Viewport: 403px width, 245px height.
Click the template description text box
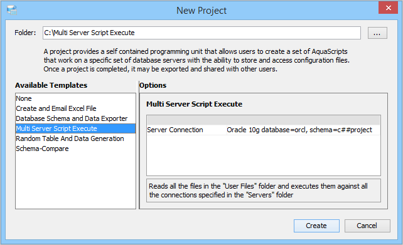point(264,190)
